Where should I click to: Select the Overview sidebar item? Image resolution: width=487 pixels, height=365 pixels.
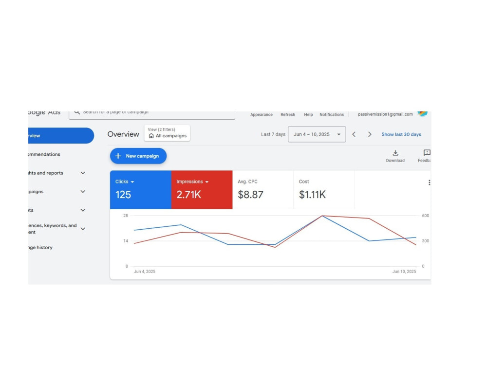pos(61,136)
